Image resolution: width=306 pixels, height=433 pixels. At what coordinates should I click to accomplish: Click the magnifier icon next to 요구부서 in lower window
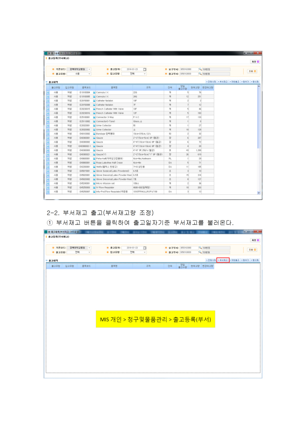200,248
